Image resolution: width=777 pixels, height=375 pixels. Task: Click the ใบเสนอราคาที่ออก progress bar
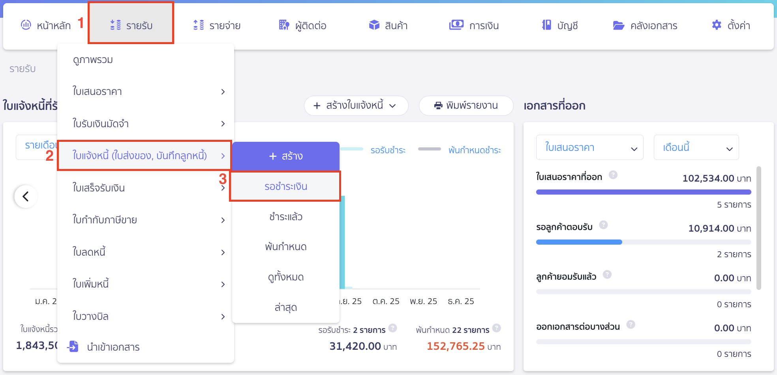point(643,192)
